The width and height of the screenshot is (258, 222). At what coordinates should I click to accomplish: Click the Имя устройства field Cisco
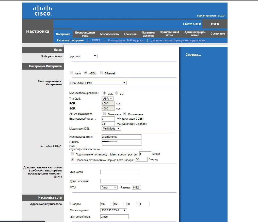(115, 217)
